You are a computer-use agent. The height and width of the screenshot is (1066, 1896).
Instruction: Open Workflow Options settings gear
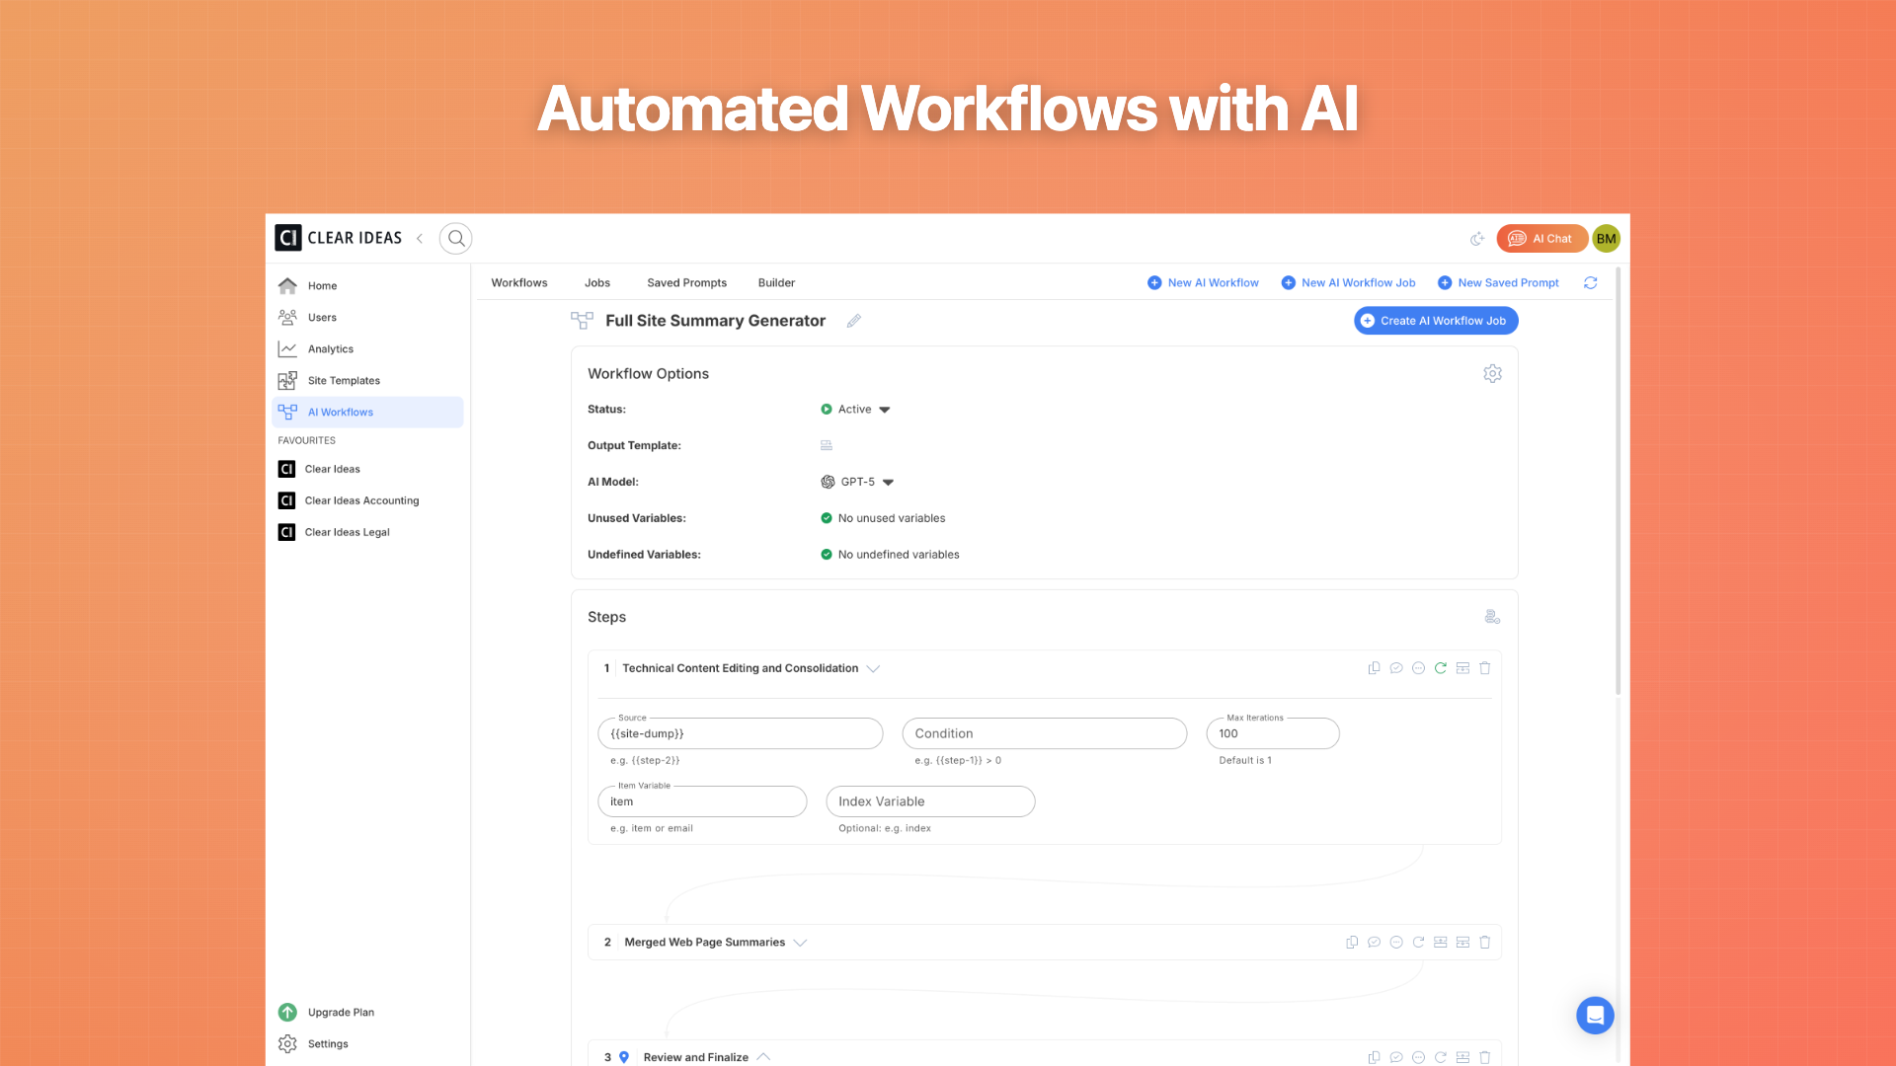coord(1492,373)
